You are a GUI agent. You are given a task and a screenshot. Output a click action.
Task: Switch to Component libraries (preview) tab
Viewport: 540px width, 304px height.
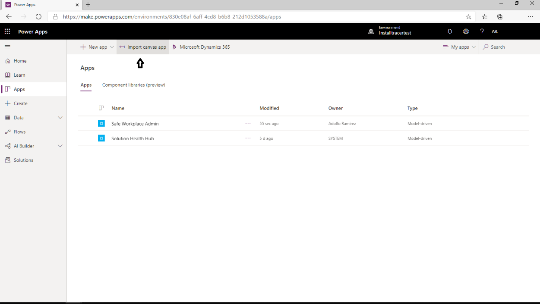[x=133, y=85]
